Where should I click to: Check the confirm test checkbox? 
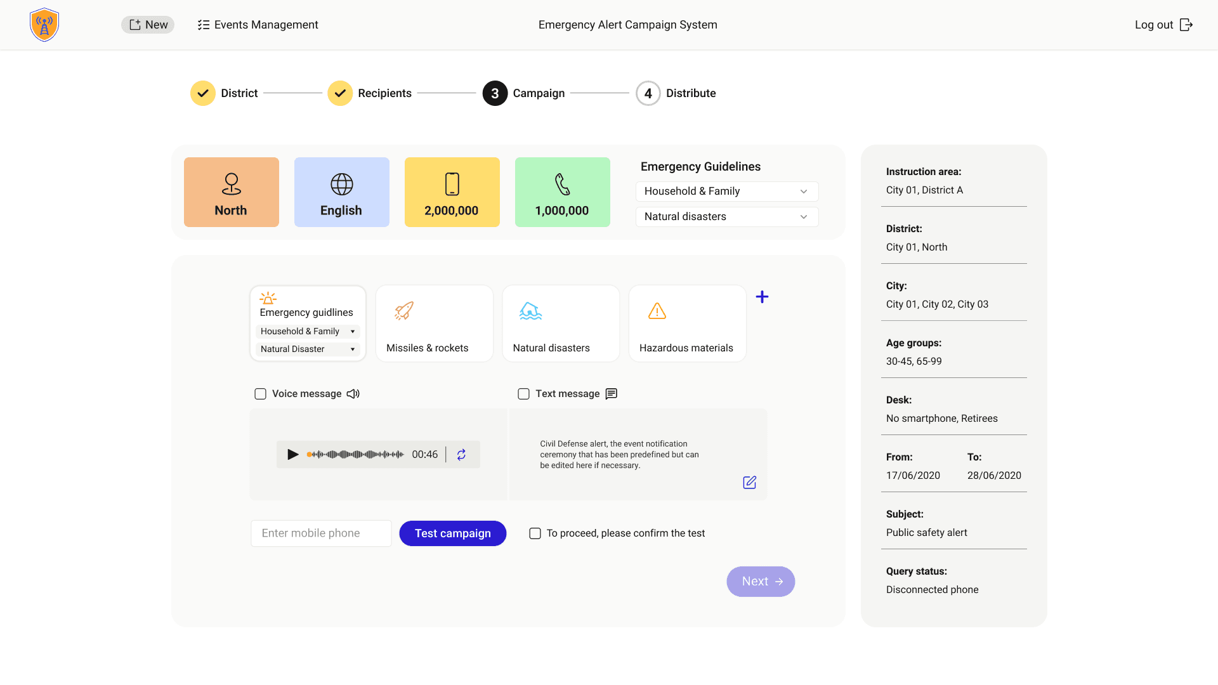point(535,533)
